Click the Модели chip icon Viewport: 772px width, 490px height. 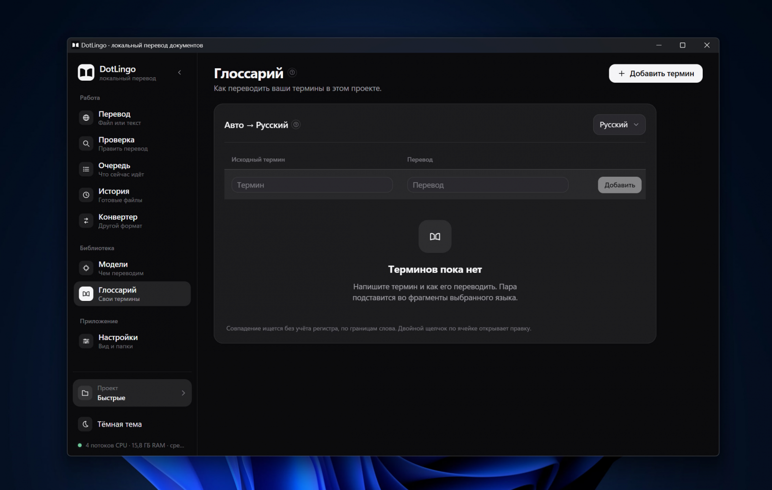click(86, 268)
